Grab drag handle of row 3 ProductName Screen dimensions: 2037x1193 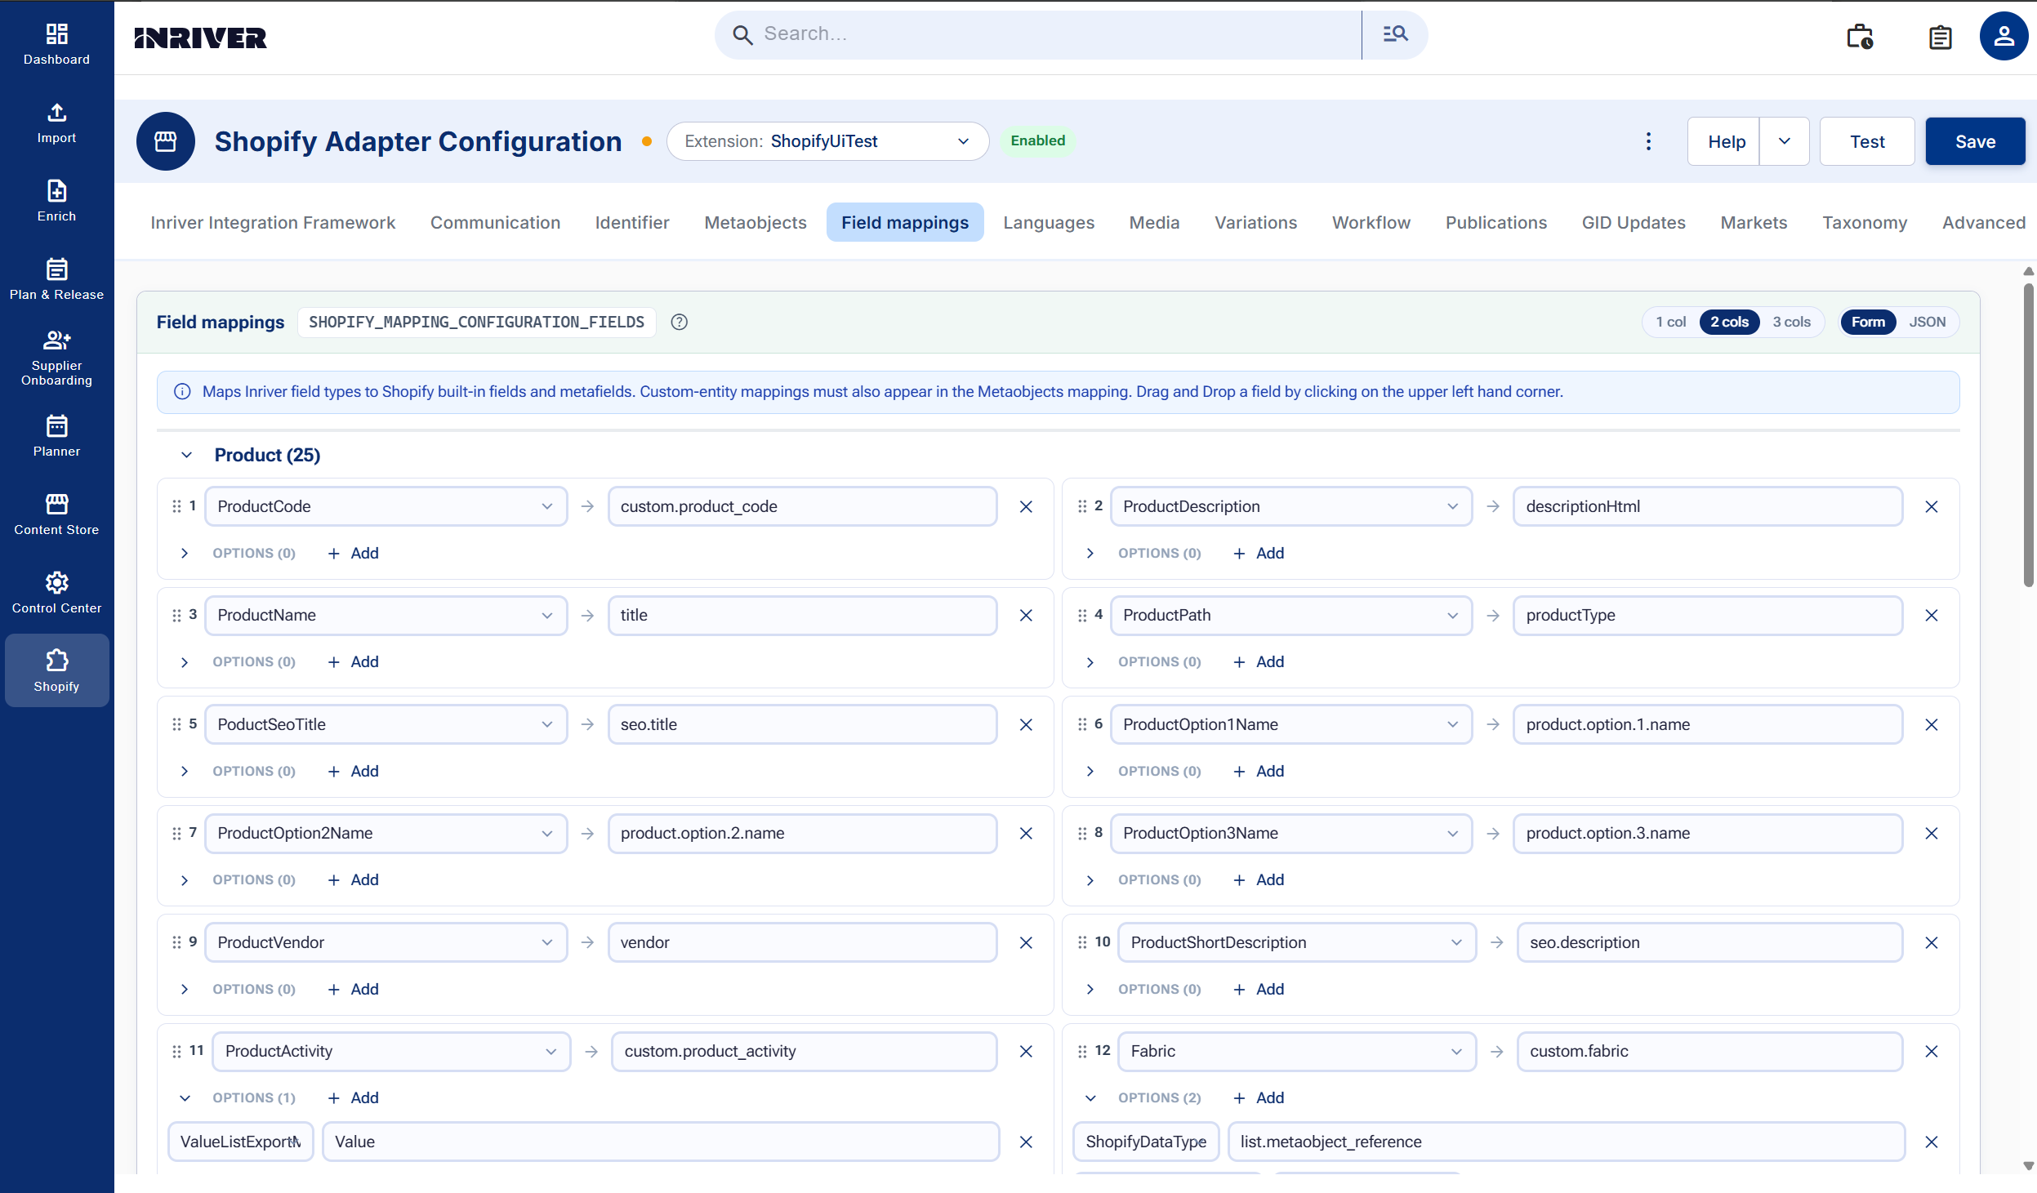coord(176,615)
